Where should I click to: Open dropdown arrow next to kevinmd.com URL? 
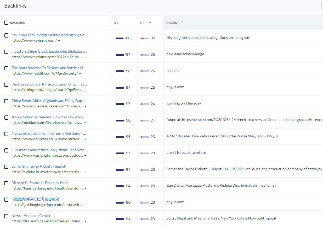[x=59, y=41]
